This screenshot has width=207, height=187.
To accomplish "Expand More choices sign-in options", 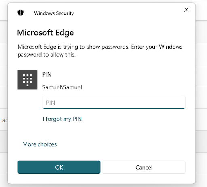I will click(40, 144).
